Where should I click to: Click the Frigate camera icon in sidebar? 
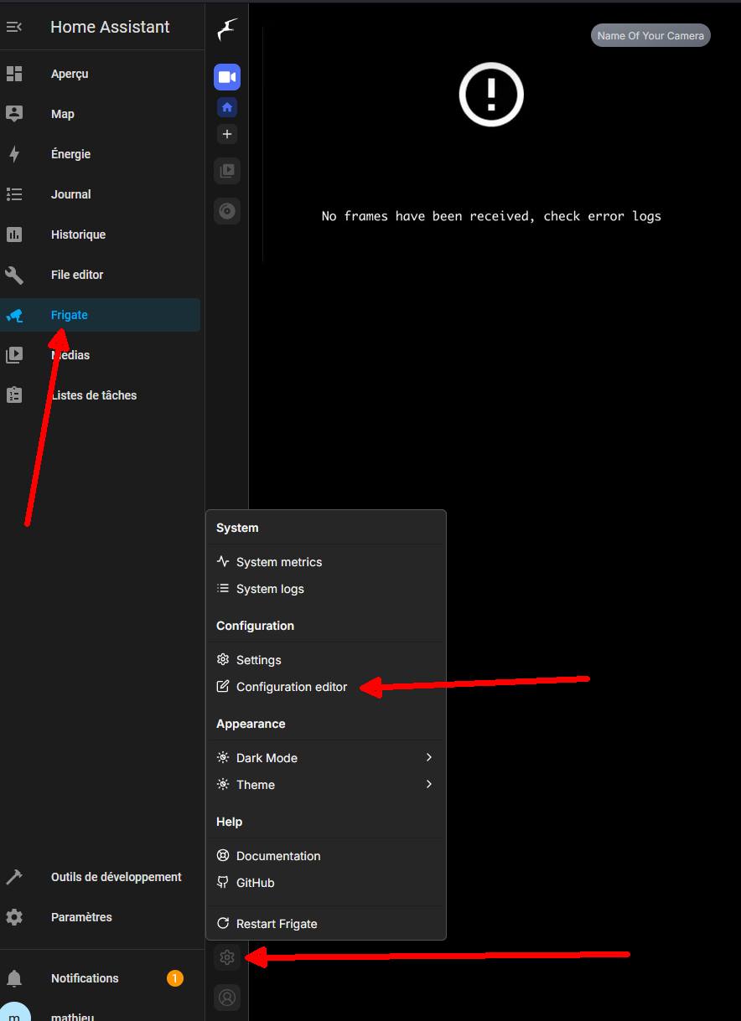[14, 315]
